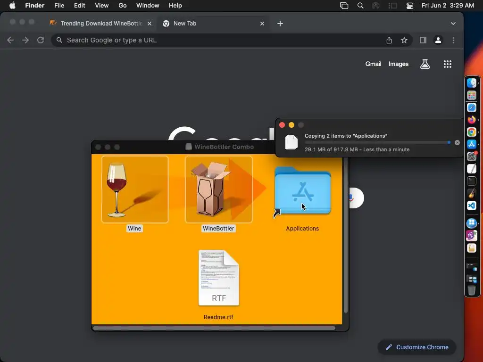Open Visual Studio Code from the dock
This screenshot has height=362, width=483.
pyautogui.click(x=472, y=206)
